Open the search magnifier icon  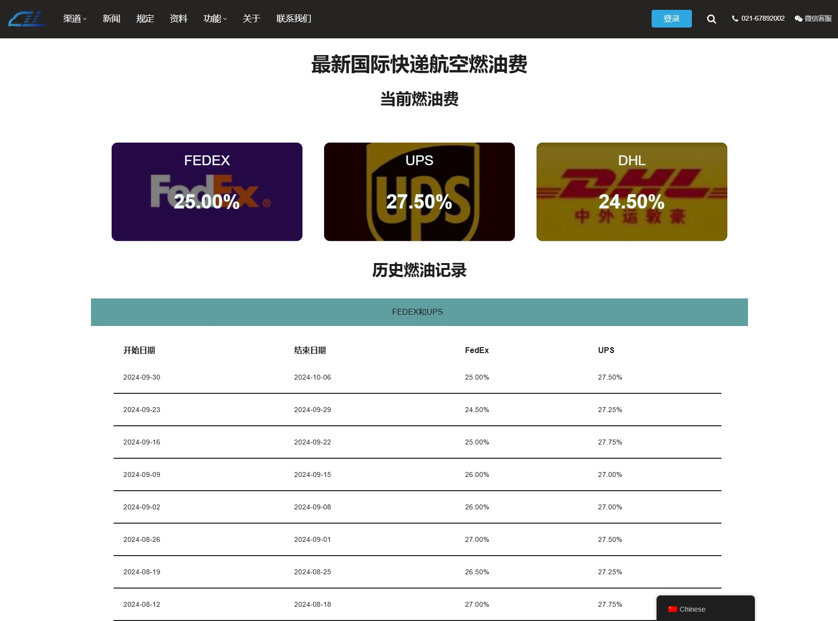tap(711, 19)
